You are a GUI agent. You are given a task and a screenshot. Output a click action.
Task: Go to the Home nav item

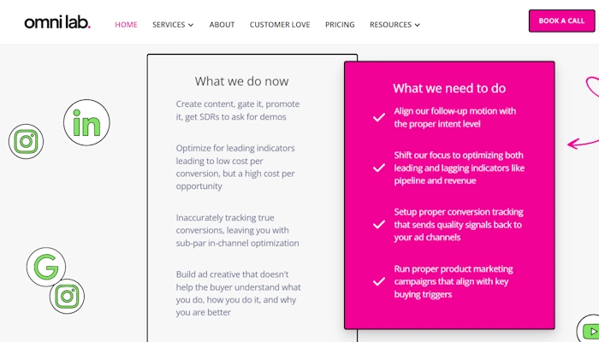(126, 25)
